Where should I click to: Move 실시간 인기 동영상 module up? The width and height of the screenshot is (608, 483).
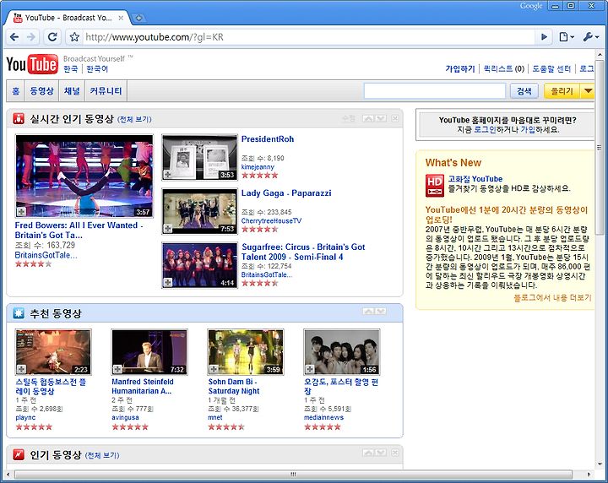coord(368,118)
